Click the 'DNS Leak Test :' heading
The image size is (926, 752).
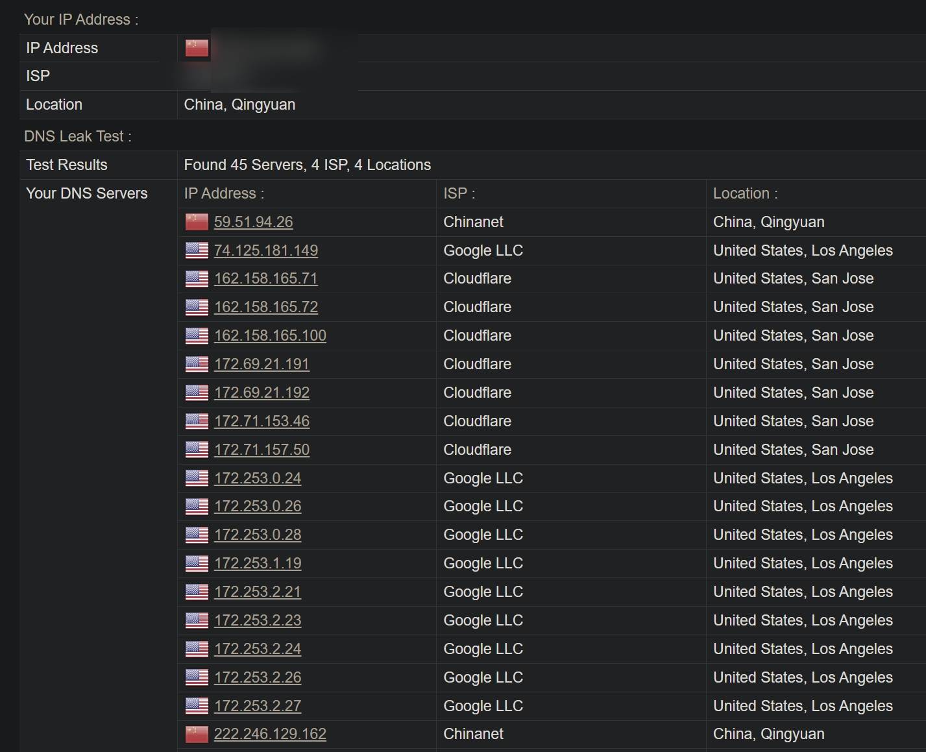point(78,136)
